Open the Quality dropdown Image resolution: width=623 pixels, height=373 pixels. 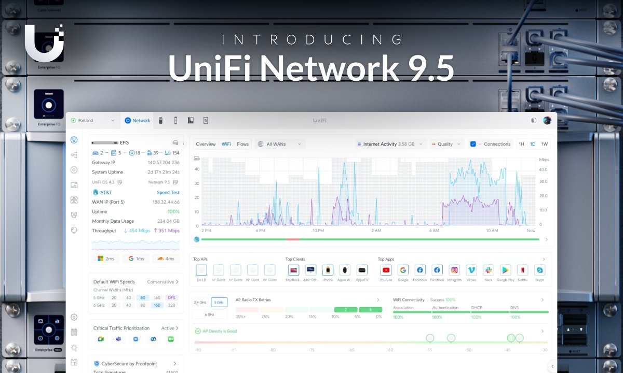tap(447, 144)
